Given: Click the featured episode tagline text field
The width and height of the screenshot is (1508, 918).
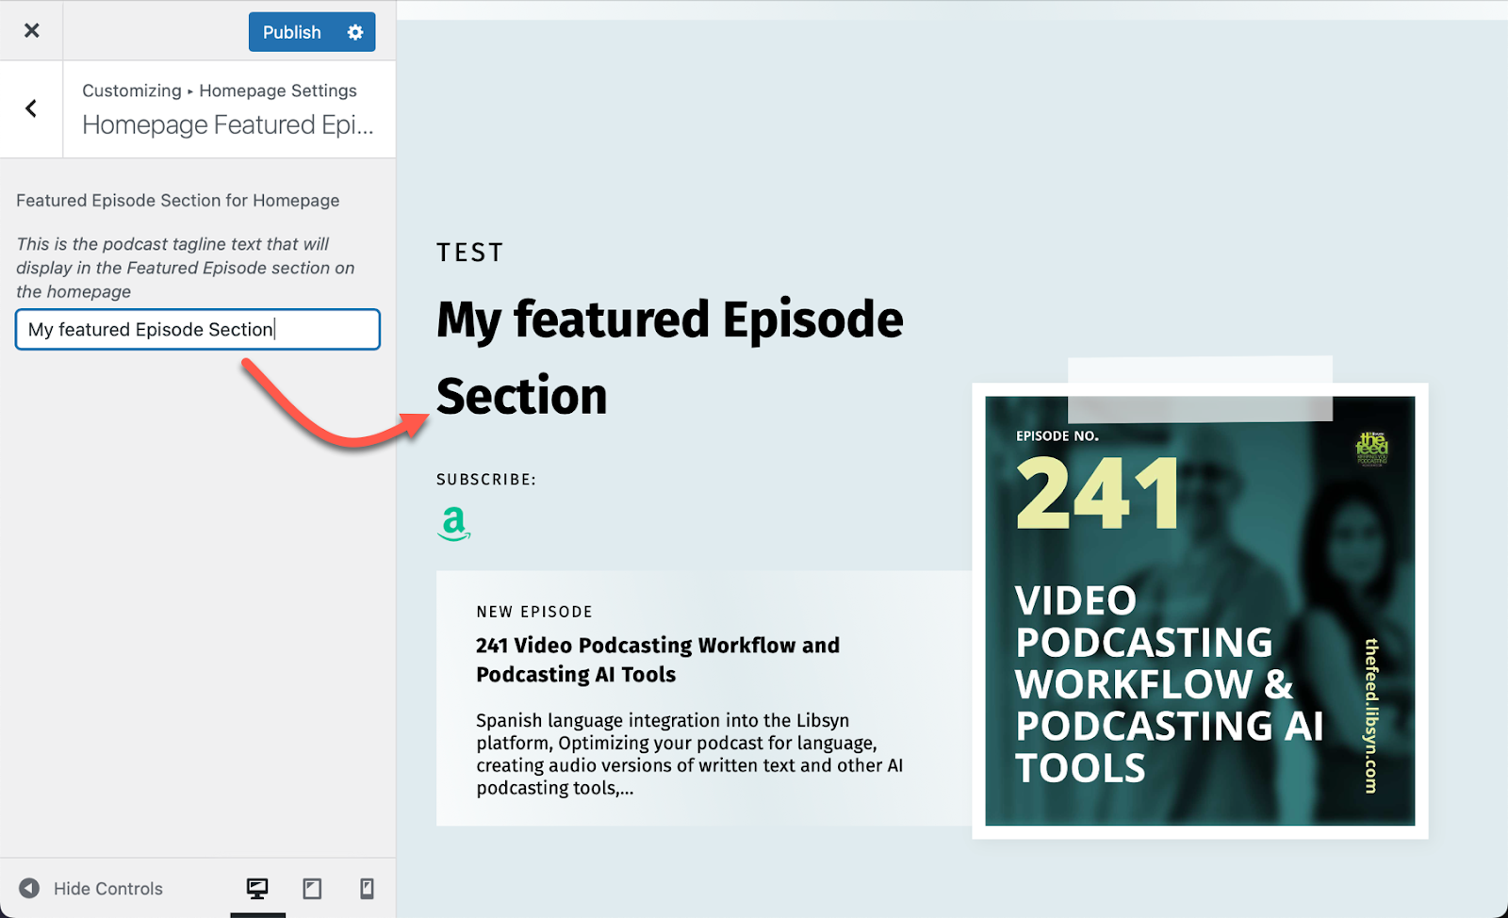Looking at the screenshot, I should click(198, 330).
